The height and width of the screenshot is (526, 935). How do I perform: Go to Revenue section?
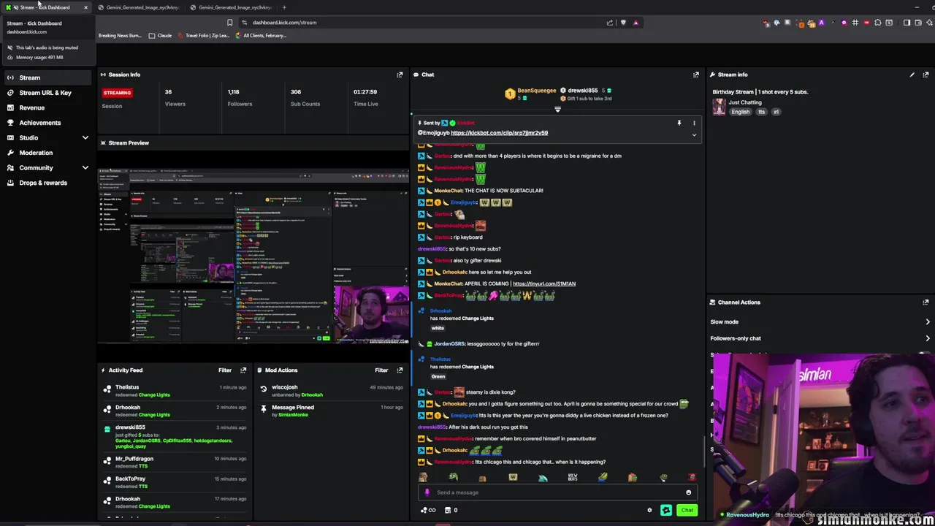pos(31,107)
